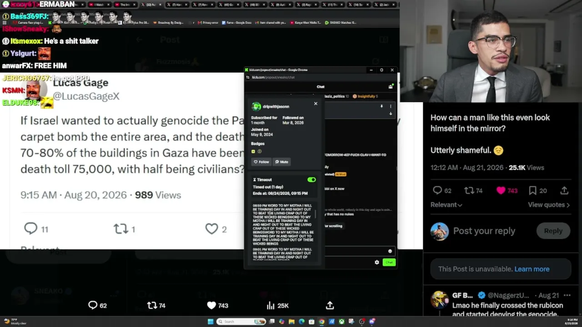
Task: Click the 989 Views count on tweet
Action: [158, 195]
